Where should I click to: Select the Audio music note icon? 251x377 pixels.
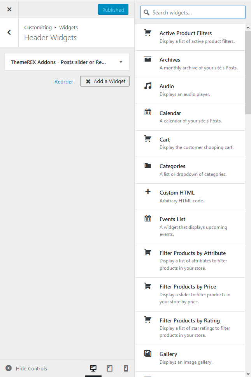click(x=147, y=86)
